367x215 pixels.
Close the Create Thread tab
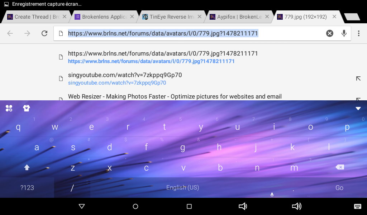tap(65, 16)
